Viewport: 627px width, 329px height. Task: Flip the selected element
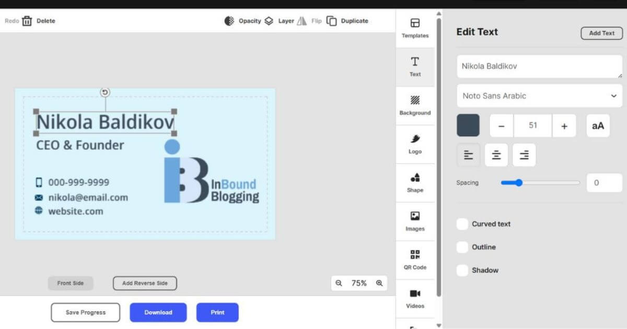pos(309,21)
